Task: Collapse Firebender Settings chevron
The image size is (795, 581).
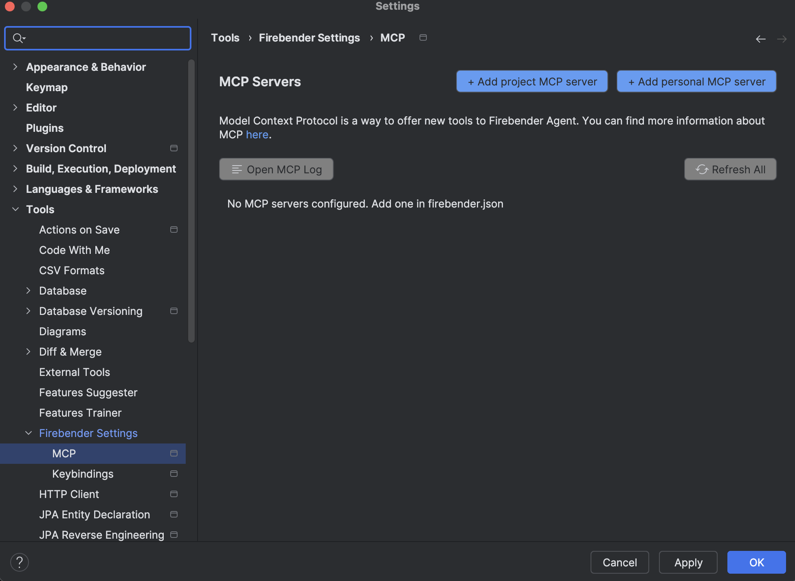Action: pos(29,433)
